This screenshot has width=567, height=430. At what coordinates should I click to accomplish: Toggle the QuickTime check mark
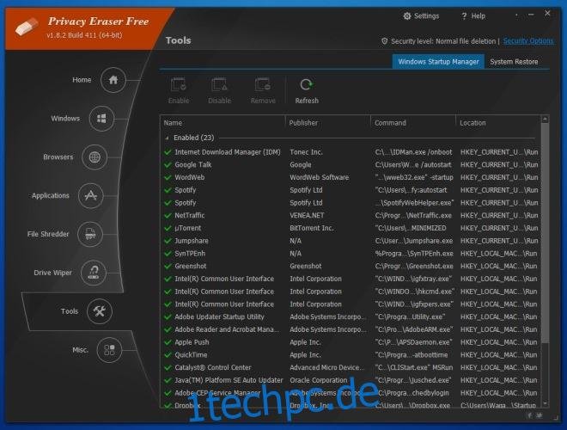168,354
